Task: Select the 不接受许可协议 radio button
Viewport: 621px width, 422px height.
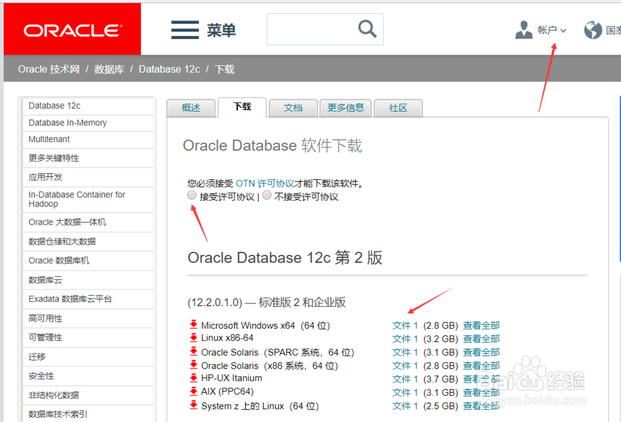Action: [266, 195]
